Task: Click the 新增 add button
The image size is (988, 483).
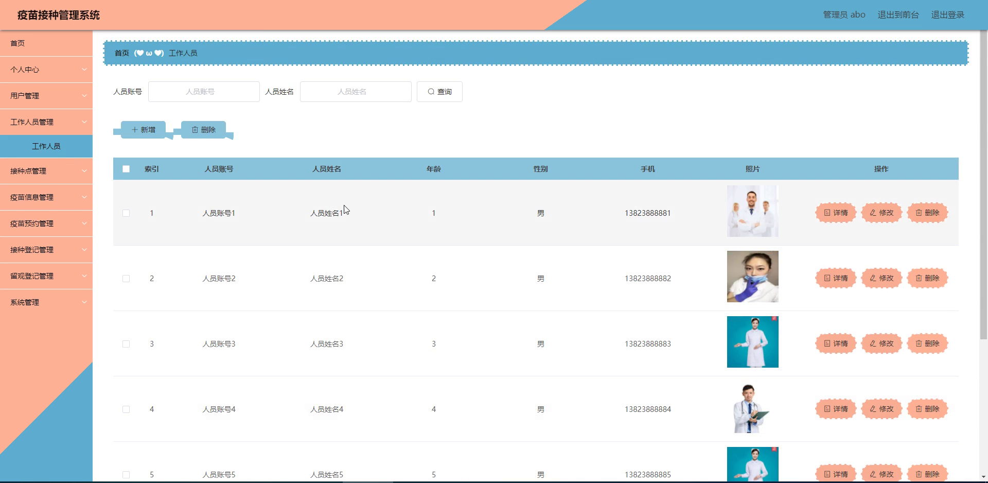Action: 143,130
